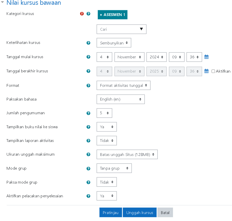The height and width of the screenshot is (221, 232).
Task: Open the November start month dropdown
Action: (129, 57)
